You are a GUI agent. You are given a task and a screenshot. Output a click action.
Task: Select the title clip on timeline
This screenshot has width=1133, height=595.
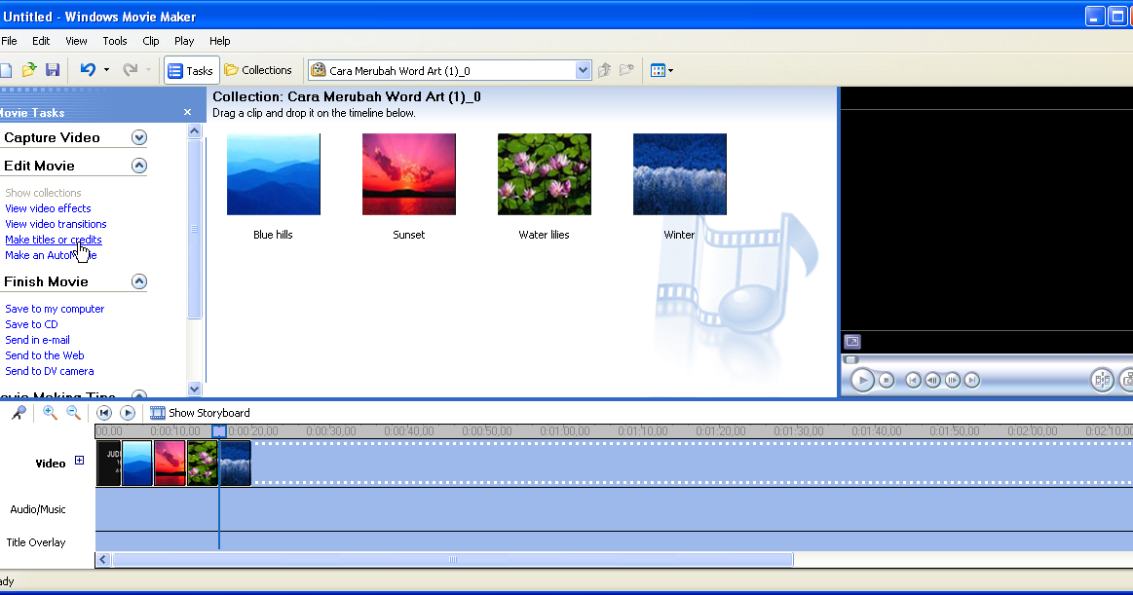(x=108, y=463)
